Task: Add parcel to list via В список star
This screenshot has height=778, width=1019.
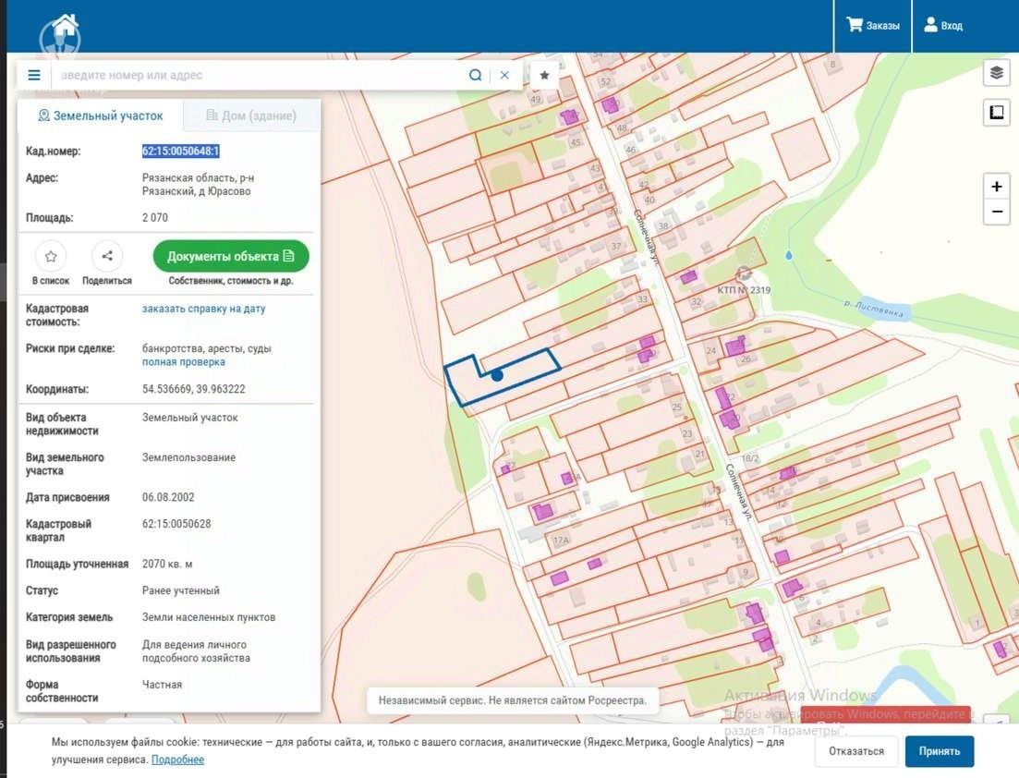Action: click(51, 256)
